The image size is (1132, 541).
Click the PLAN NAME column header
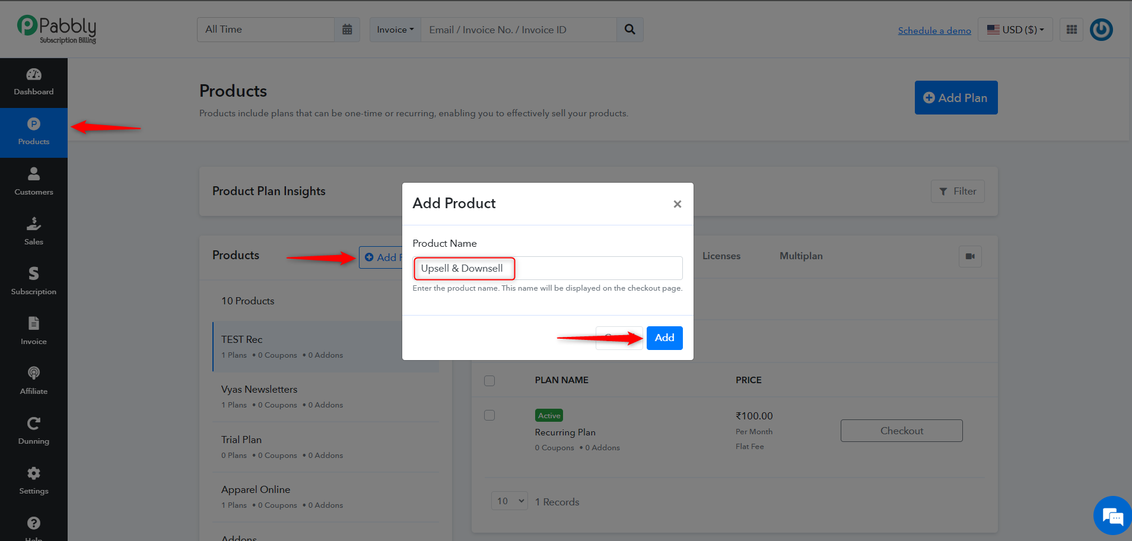[561, 380]
